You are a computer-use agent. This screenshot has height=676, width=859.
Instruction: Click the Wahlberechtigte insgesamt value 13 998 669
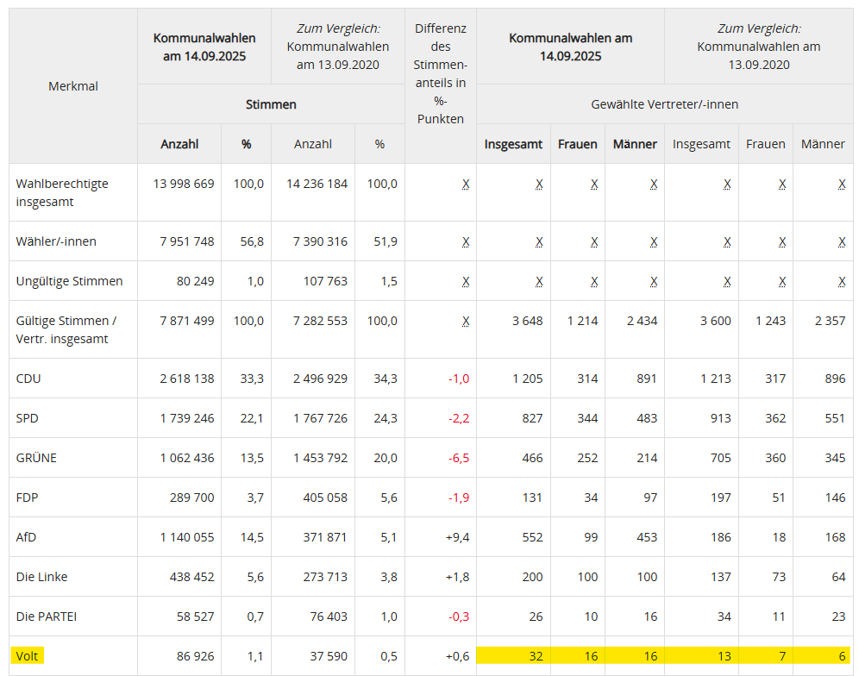(184, 184)
